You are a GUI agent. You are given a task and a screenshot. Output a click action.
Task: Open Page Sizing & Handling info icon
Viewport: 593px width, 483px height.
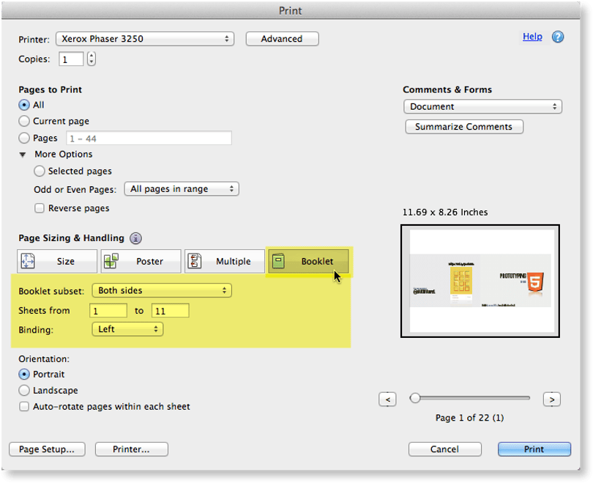135,238
